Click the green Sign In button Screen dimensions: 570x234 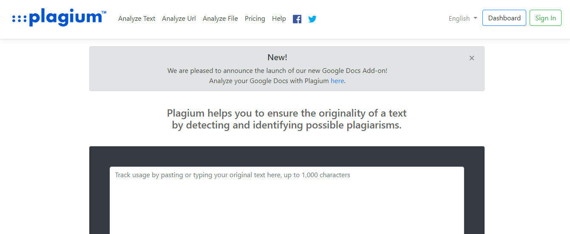tap(545, 18)
